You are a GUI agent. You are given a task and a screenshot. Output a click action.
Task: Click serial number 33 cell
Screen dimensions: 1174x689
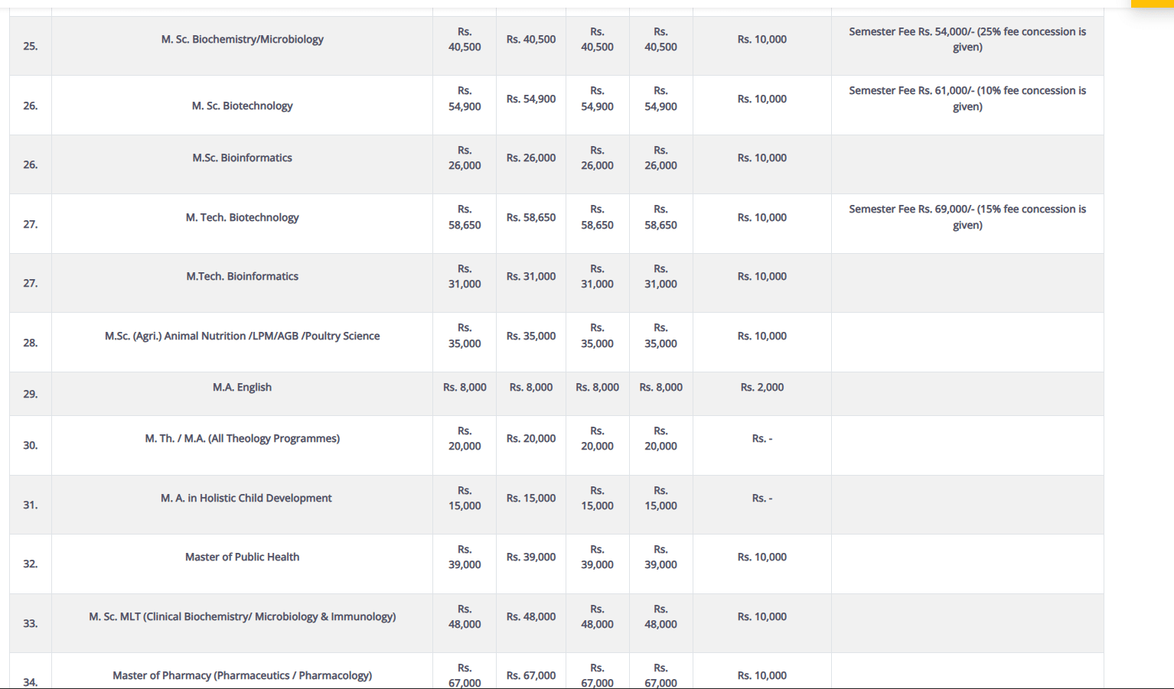[x=31, y=624]
